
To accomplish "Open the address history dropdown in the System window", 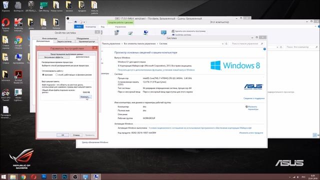I will point(222,43).
